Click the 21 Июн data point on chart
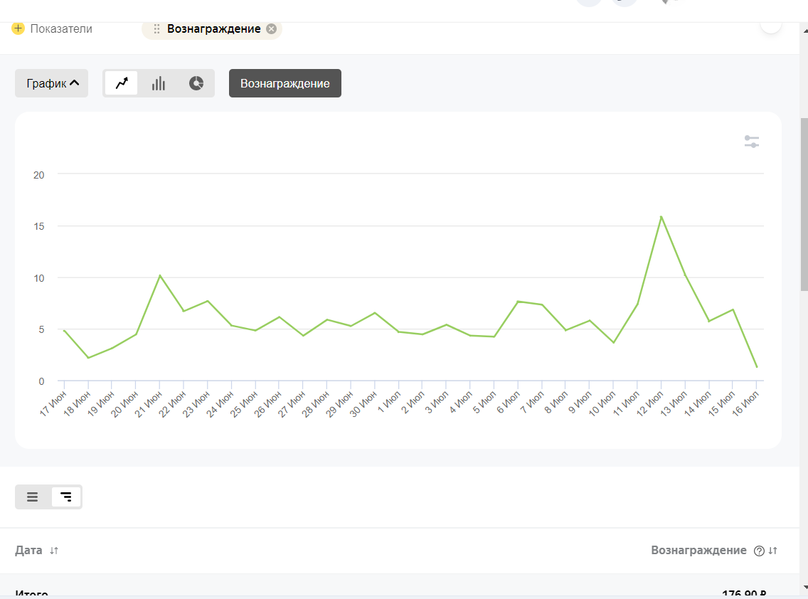The height and width of the screenshot is (599, 808). tap(160, 275)
